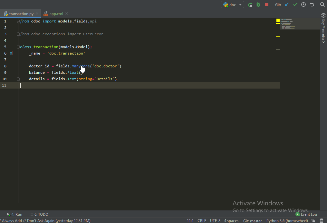Open the 6: TODO tool window
Image resolution: width=327 pixels, height=223 pixels.
coord(39,214)
